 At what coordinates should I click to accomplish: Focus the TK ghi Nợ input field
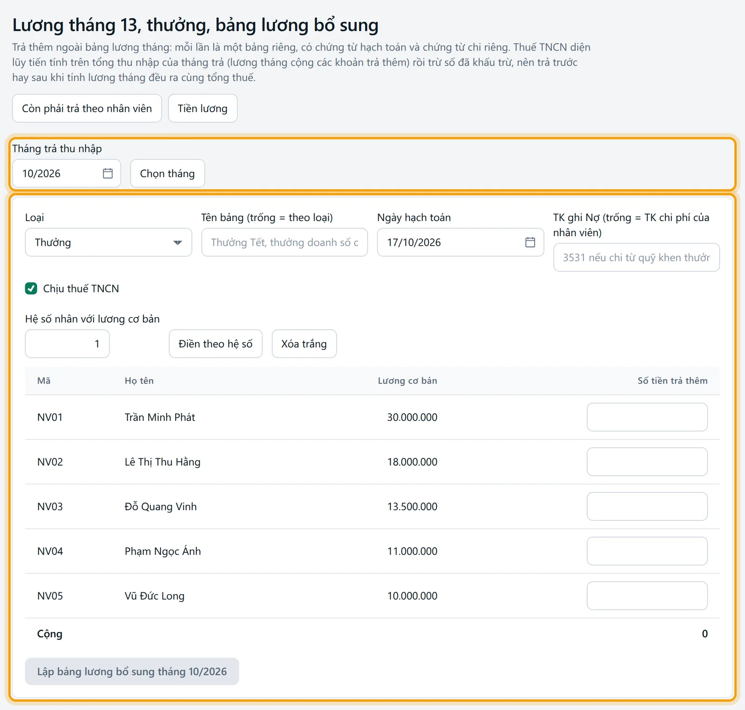click(x=637, y=257)
